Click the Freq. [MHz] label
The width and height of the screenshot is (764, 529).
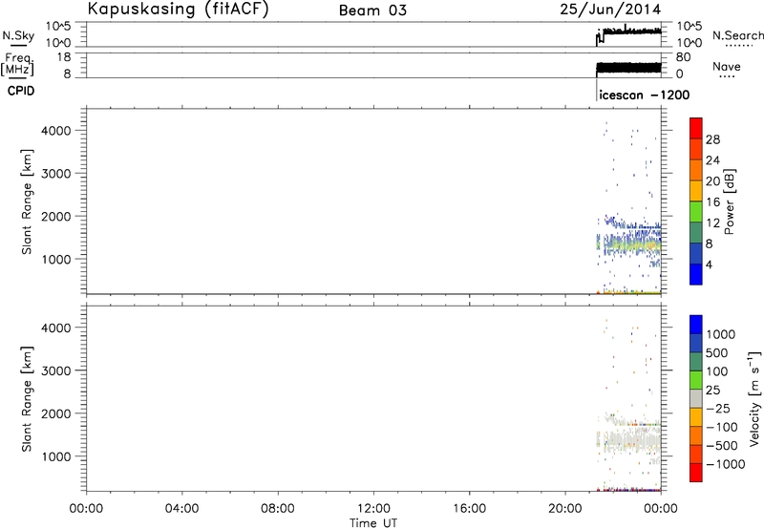point(18,65)
